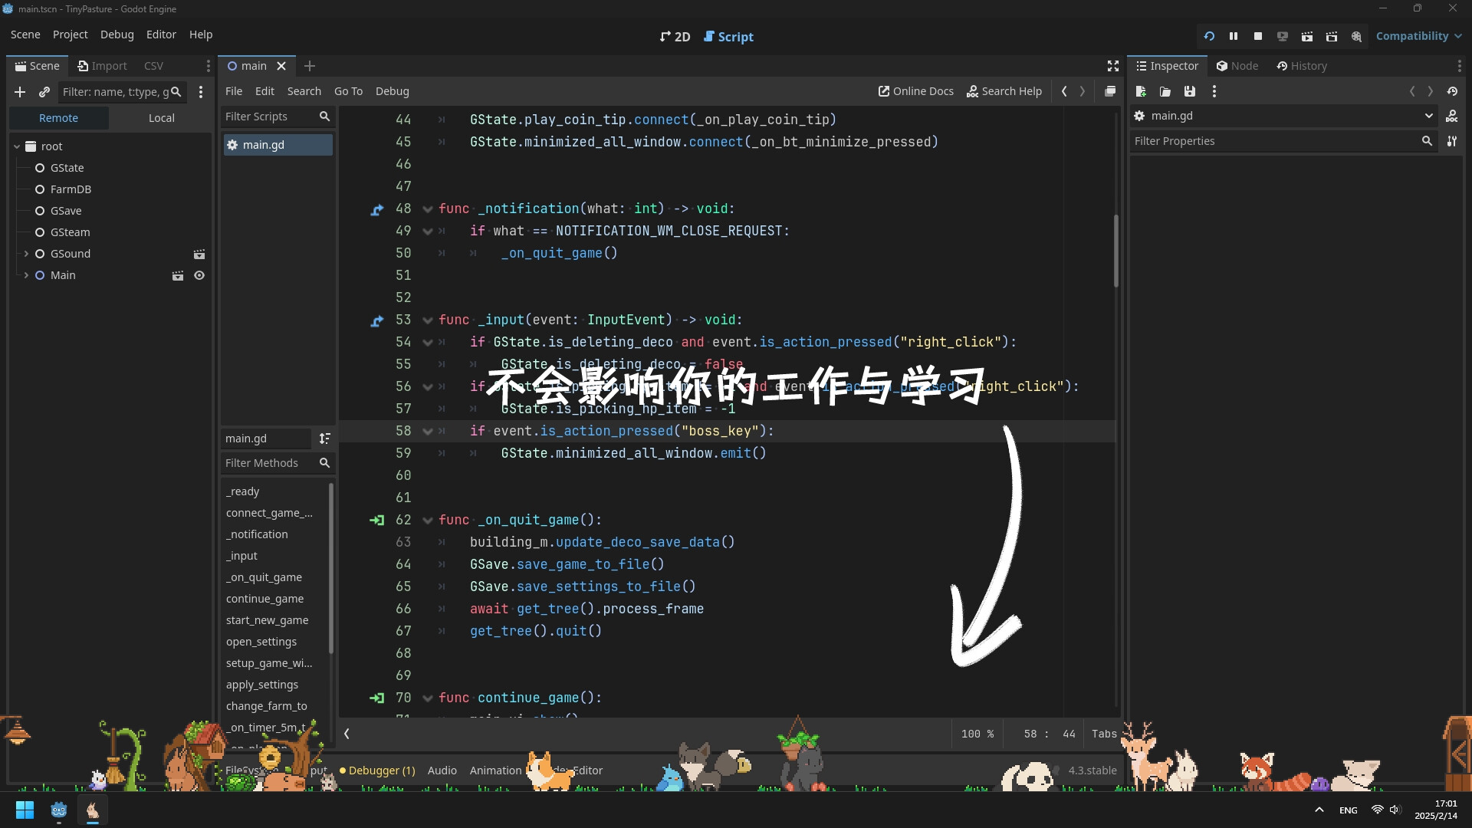
Task: Switch to the Remote tab in scene panel
Action: pos(58,117)
